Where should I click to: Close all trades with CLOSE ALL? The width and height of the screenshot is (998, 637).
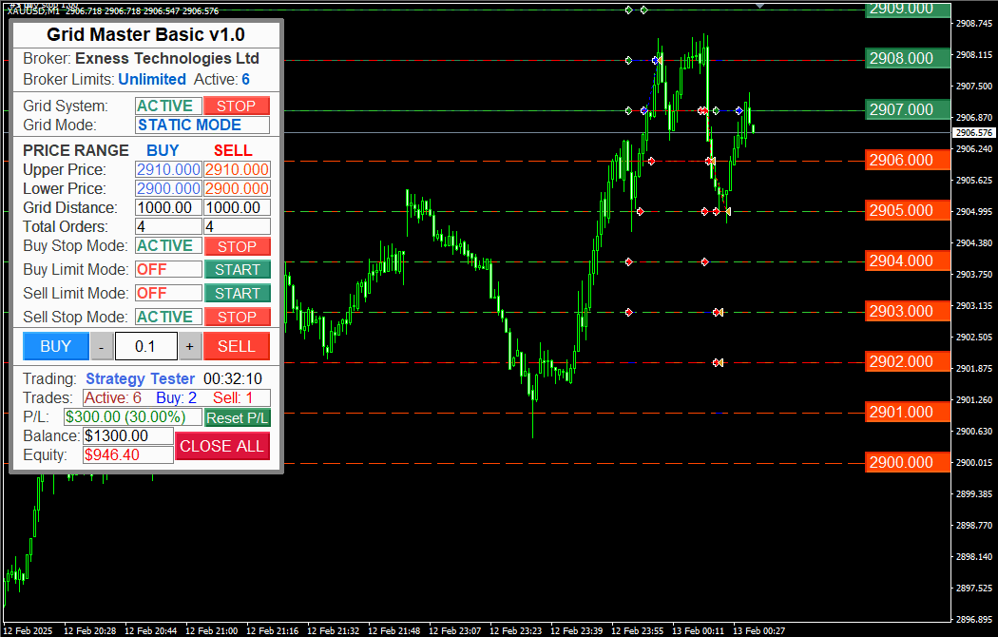coord(222,446)
